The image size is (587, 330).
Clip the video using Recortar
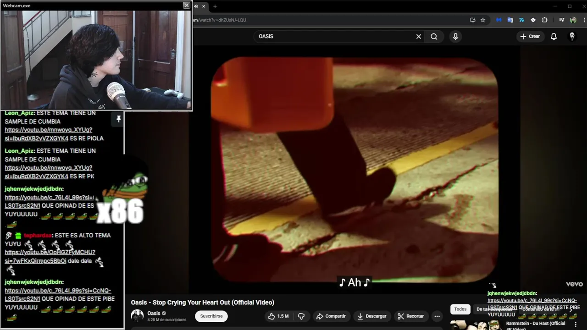[x=410, y=316]
